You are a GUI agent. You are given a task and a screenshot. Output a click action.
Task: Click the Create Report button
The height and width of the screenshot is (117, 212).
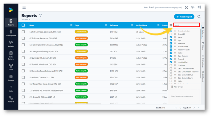click(184, 17)
